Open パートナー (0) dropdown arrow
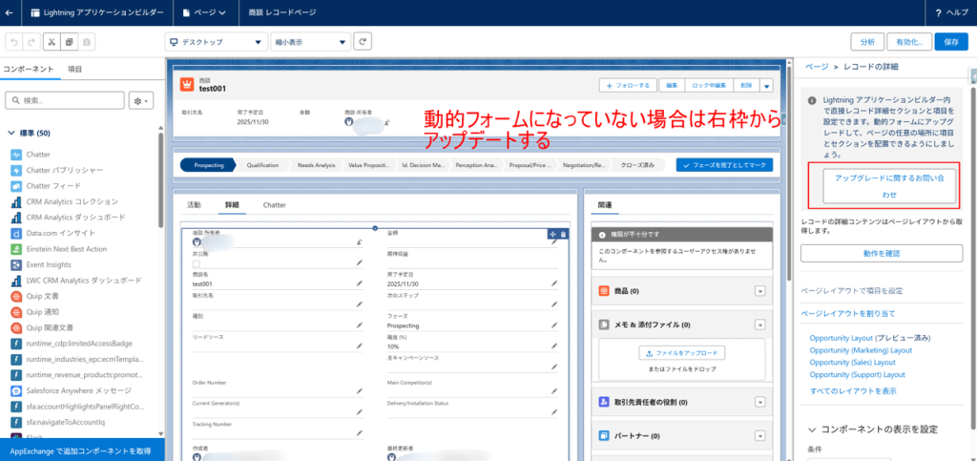This screenshot has height=461, width=977. point(759,436)
